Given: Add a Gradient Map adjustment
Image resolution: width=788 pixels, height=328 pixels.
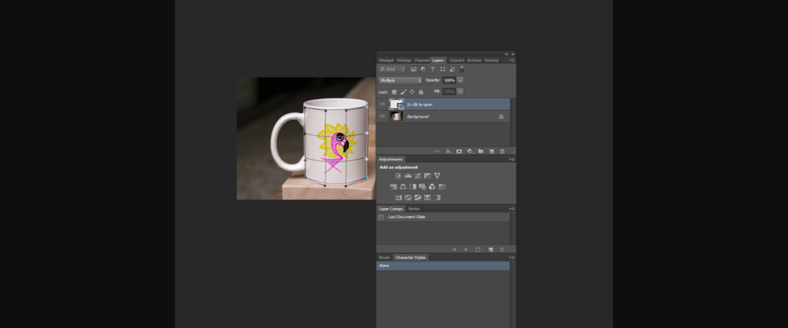Looking at the screenshot, I should point(437,197).
